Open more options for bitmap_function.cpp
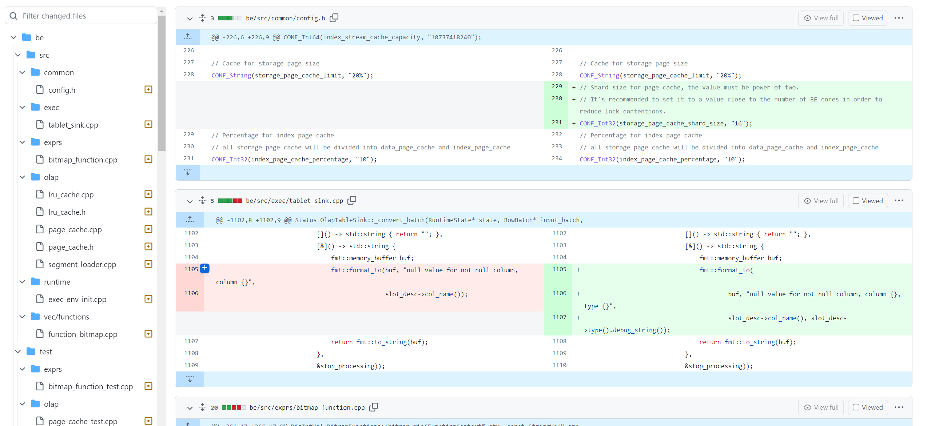Screen dimensions: 927x426 (899, 407)
